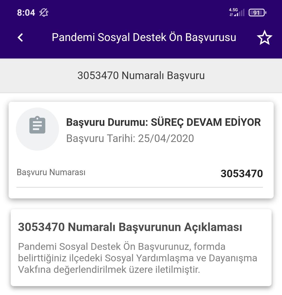Tap the muted bell status icon
This screenshot has width=282, height=295.
pyautogui.click(x=44, y=13)
